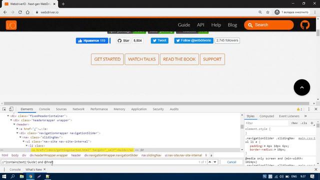Image resolution: width=320 pixels, height=180 pixels.
Task: Open the Blog navigation link
Action: 232,25
